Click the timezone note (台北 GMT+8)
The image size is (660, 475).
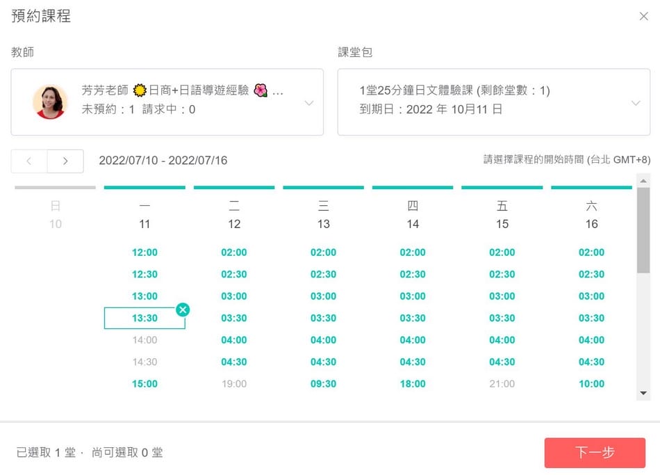[x=619, y=160]
